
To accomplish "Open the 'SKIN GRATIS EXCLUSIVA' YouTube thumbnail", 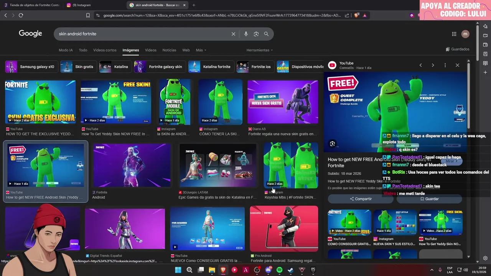I will click(x=40, y=102).
